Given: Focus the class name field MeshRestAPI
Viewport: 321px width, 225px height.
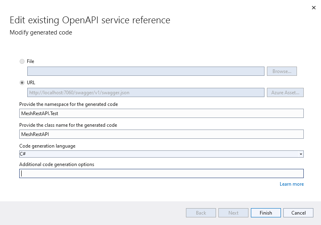Looking at the screenshot, I should [162, 134].
